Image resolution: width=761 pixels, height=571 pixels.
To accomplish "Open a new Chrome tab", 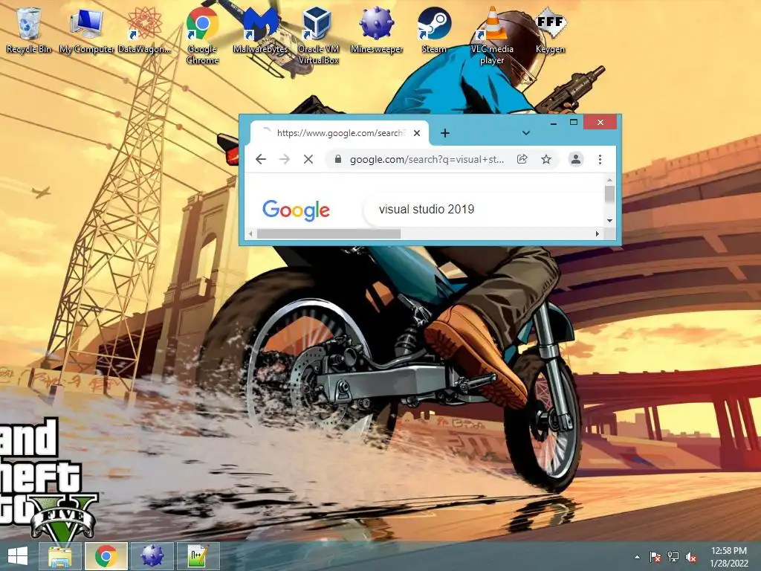I will point(445,133).
